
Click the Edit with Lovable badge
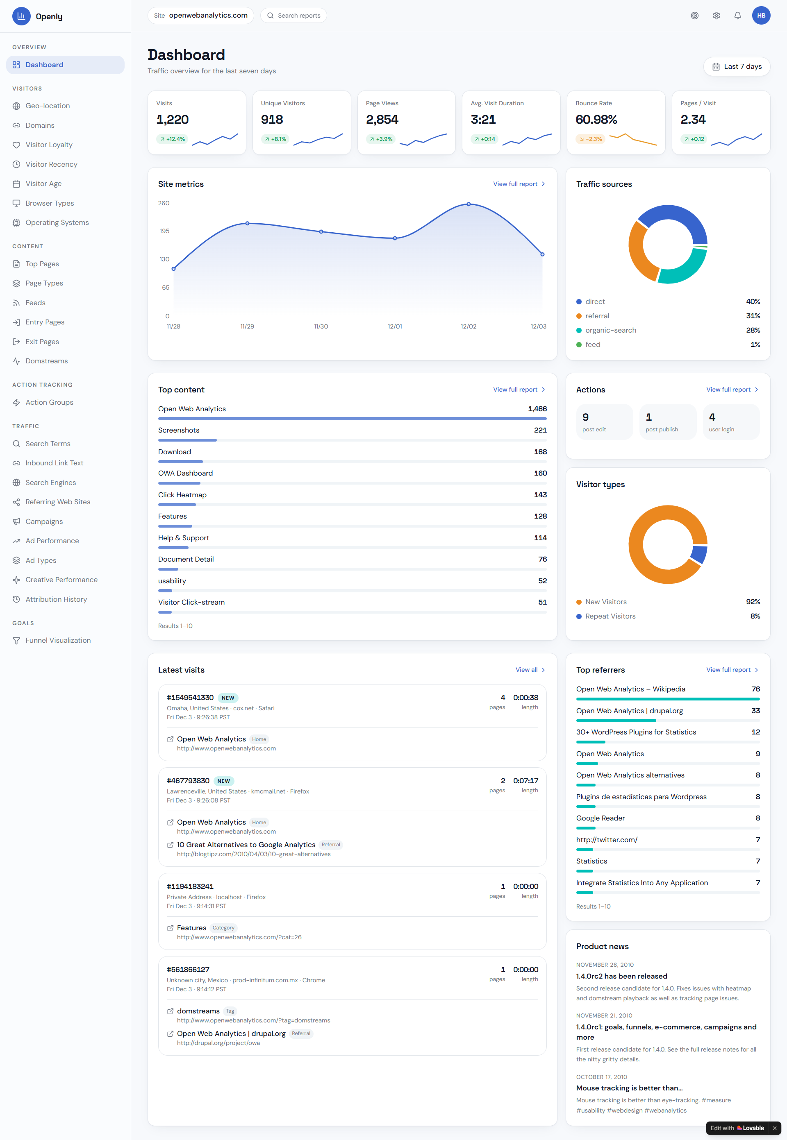pos(737,1128)
